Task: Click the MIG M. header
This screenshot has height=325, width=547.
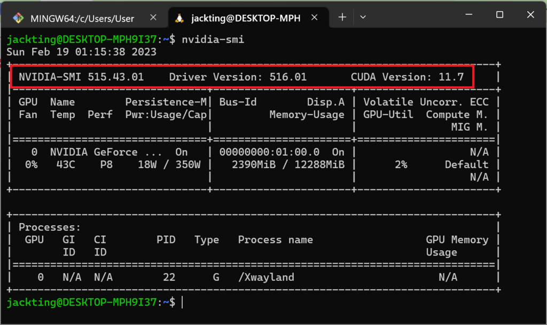Action: click(470, 127)
